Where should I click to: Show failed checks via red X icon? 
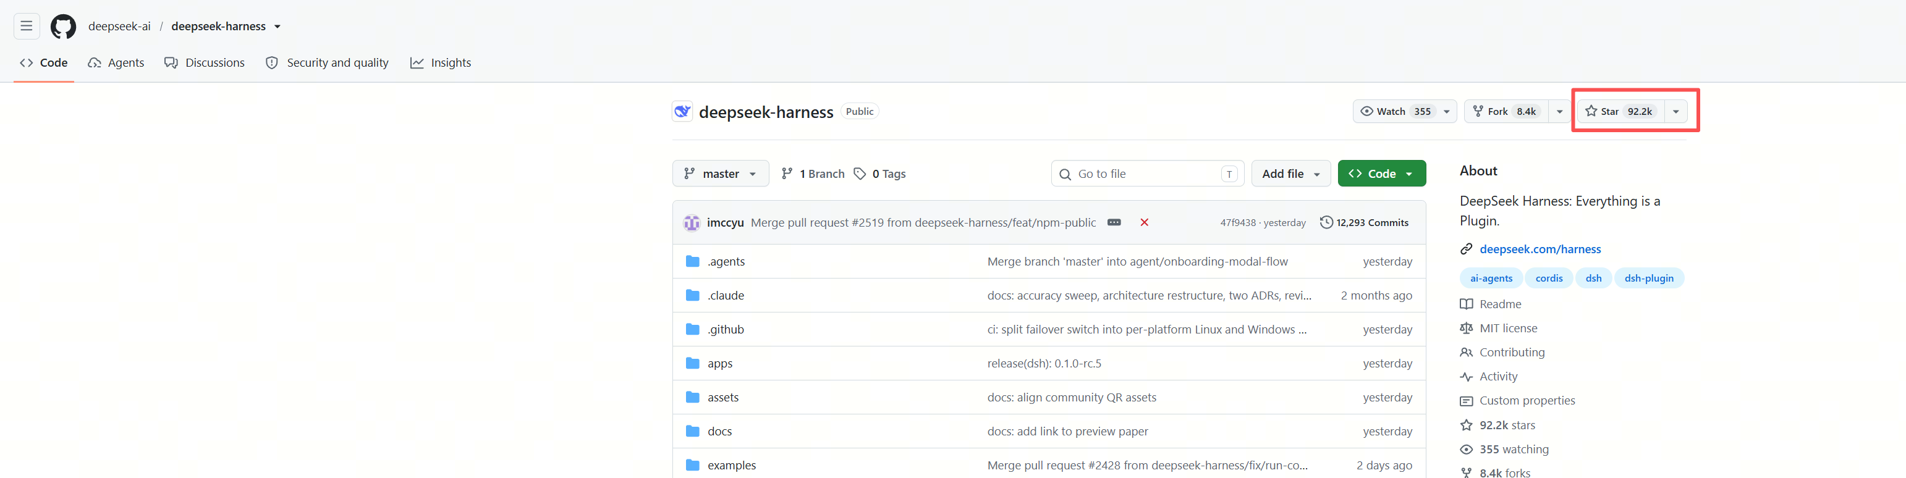coord(1144,222)
